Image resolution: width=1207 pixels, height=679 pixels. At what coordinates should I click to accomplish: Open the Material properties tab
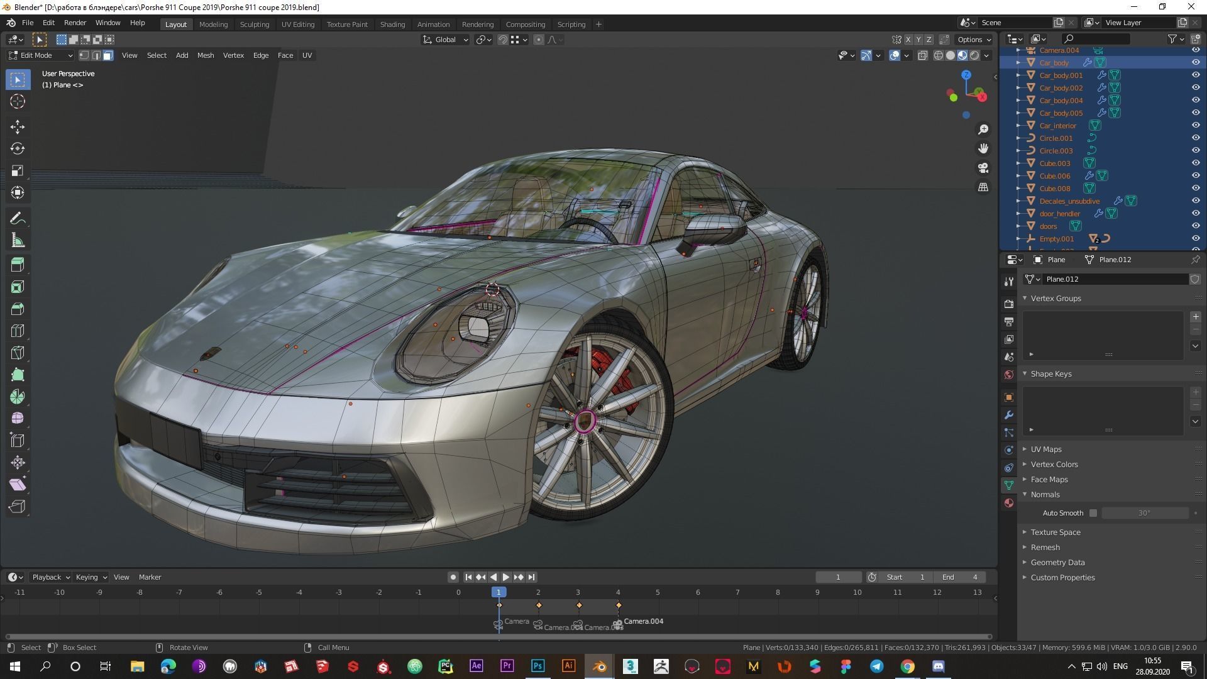[1009, 503]
